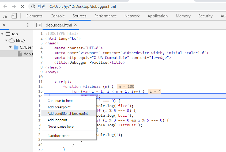Viewport: 226px width, 152px height.
Task: Click line number 13 gutter
Action: pyautogui.click(x=40, y=91)
